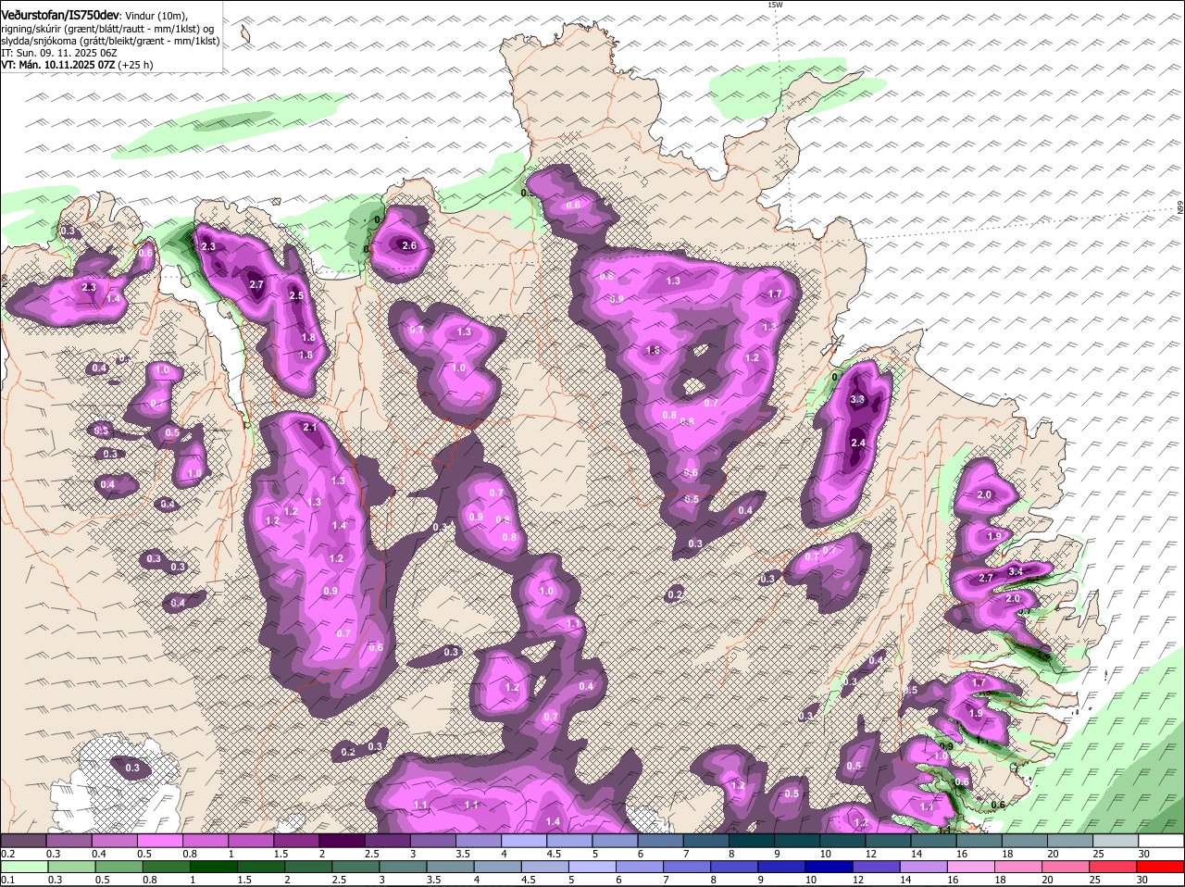Image resolution: width=1185 pixels, height=887 pixels.
Task: Select pink rain swatch between 16 and 18
Action: 972,867
